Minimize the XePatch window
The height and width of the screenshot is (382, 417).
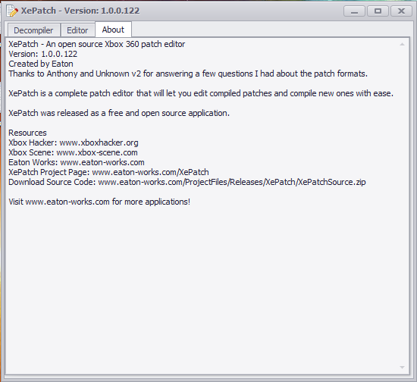point(354,11)
